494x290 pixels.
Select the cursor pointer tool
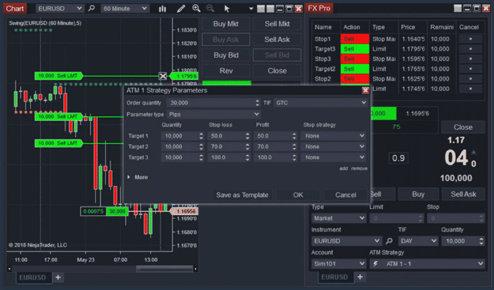pyautogui.click(x=227, y=8)
